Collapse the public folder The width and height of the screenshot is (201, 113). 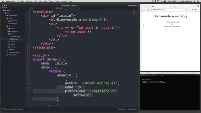pyautogui.click(x=6, y=18)
